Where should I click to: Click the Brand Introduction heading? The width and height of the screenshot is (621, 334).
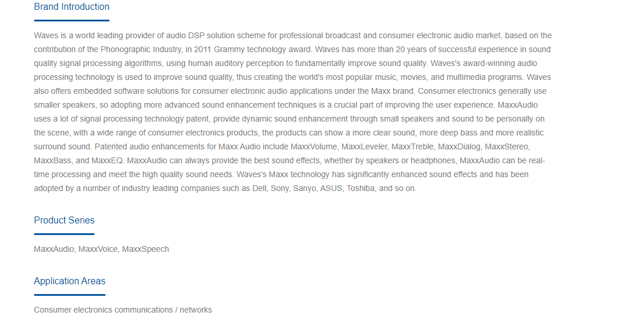coord(72,7)
